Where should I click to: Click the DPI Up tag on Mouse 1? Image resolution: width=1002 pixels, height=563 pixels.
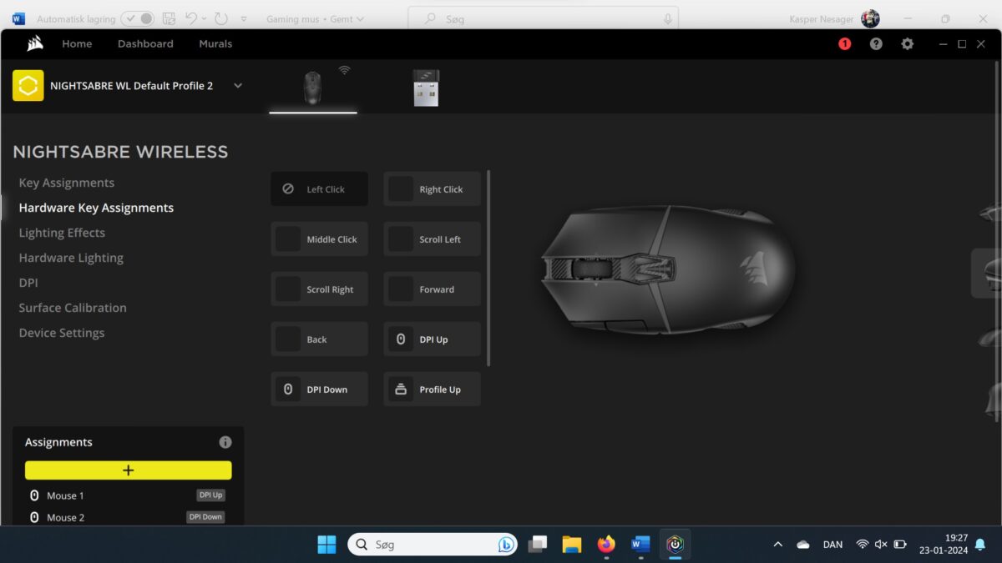(x=210, y=495)
